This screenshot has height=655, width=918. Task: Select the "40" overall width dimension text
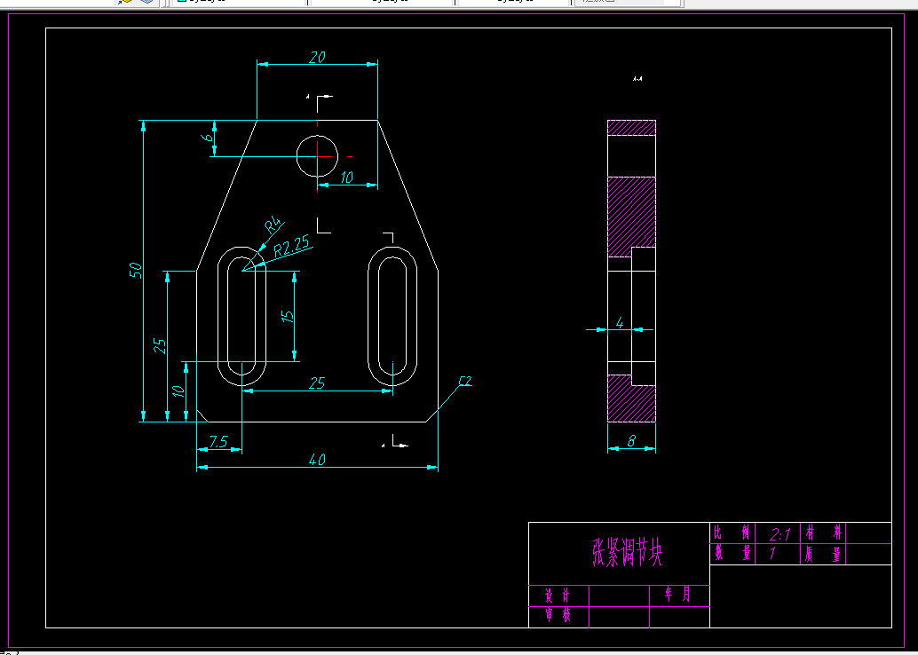(317, 460)
